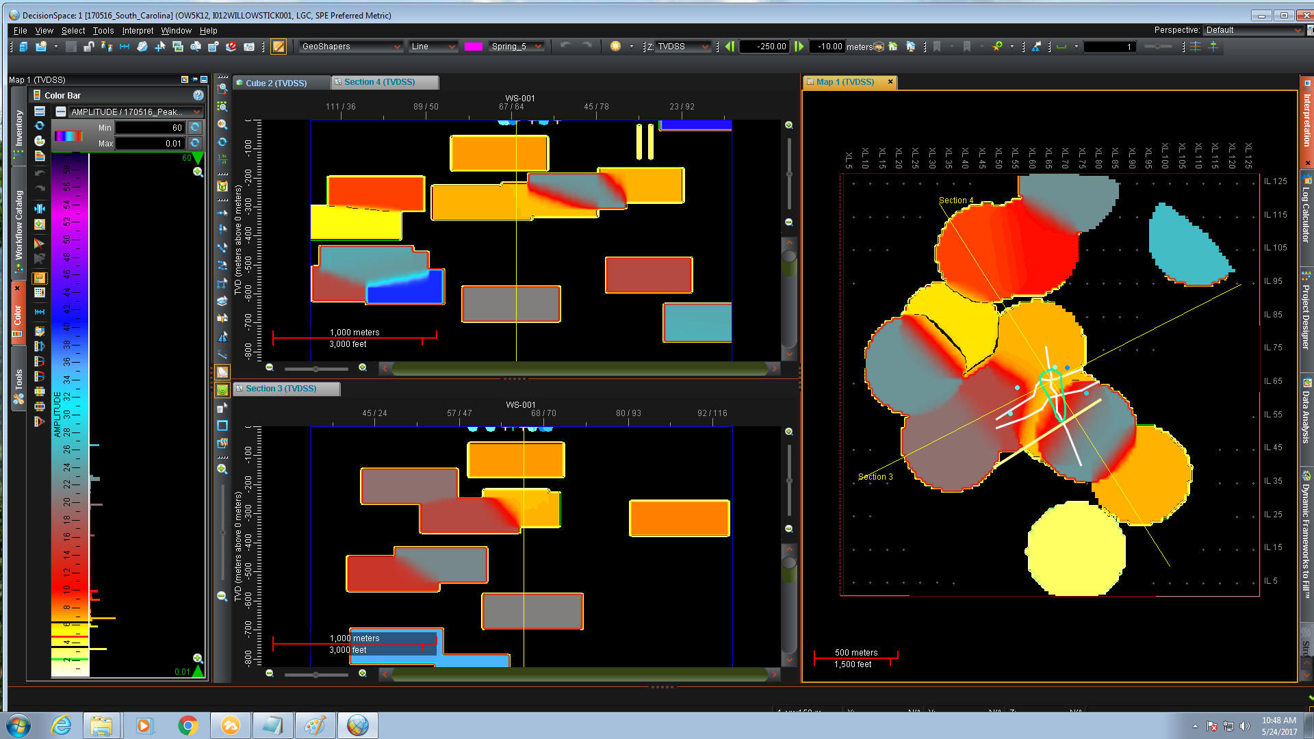The width and height of the screenshot is (1314, 739).
Task: Open the Log Calculator side panel
Action: 1306,216
